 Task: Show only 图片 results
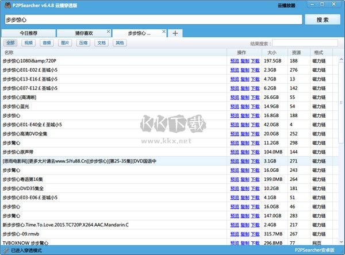[x=65, y=43]
